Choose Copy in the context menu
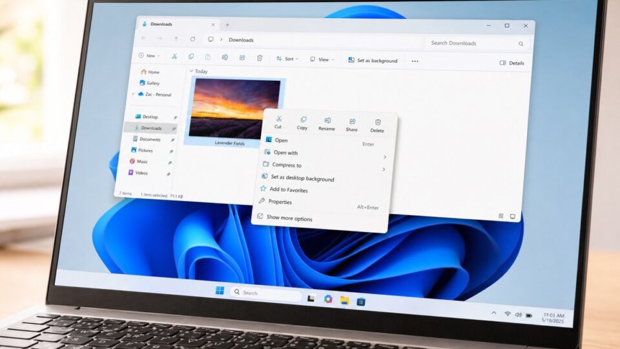 click(x=302, y=123)
